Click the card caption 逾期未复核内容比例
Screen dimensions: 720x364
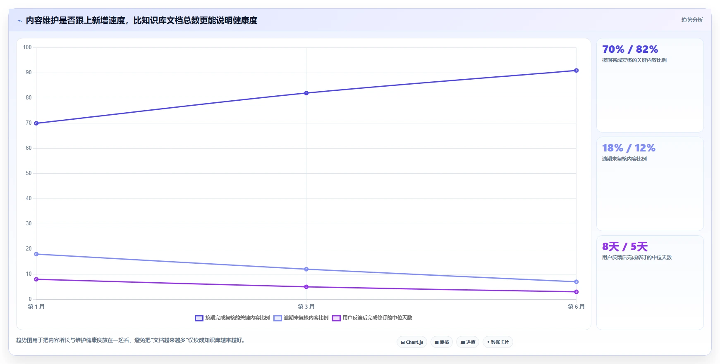click(624, 159)
